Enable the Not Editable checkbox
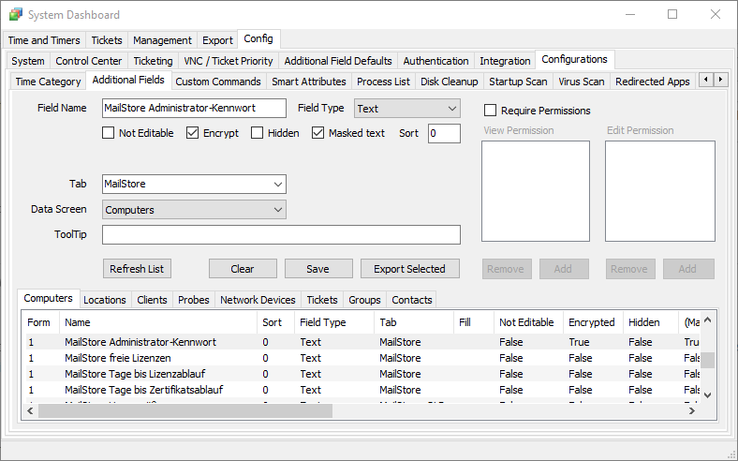 click(x=109, y=133)
